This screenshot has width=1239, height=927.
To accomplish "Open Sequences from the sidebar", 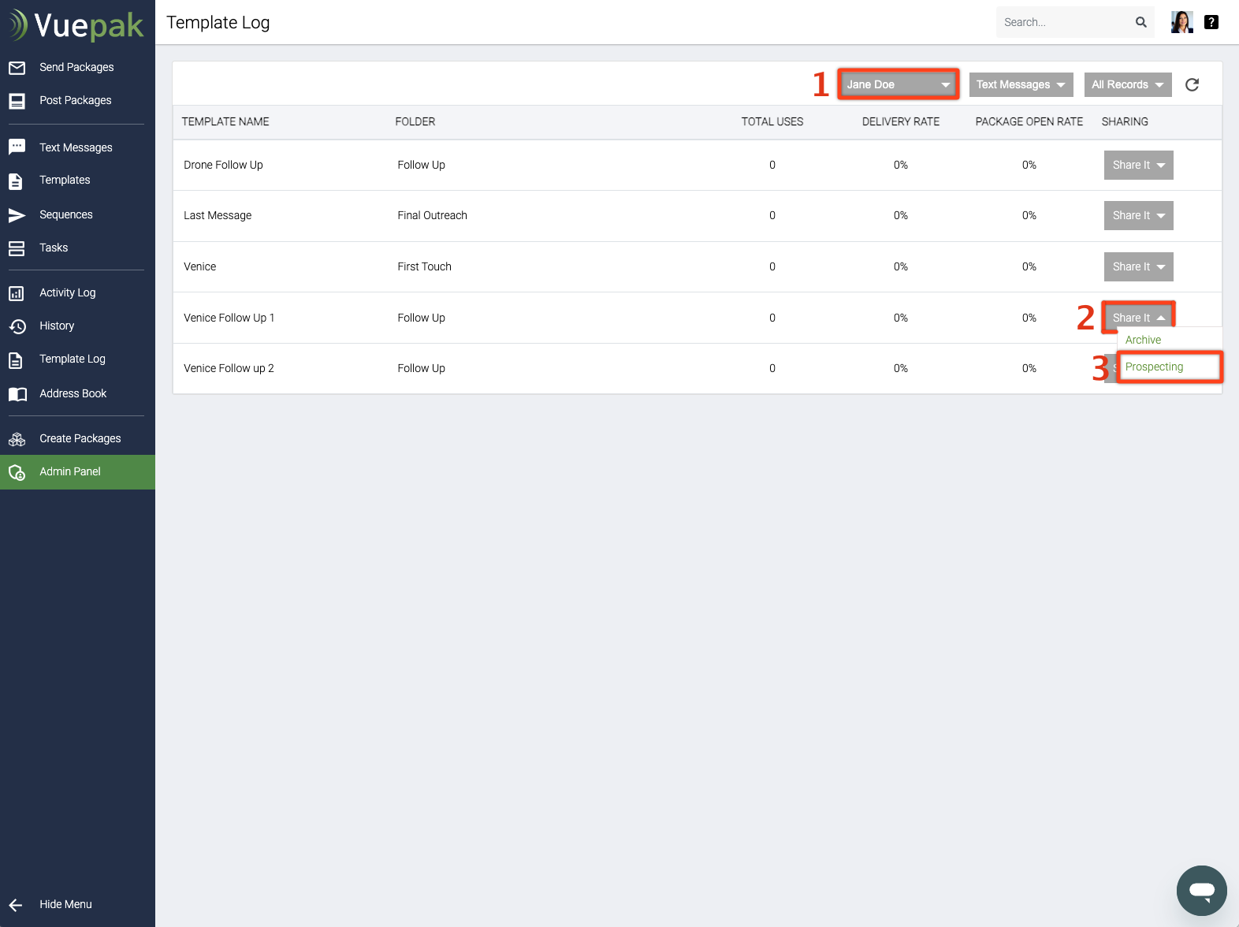I will (66, 214).
